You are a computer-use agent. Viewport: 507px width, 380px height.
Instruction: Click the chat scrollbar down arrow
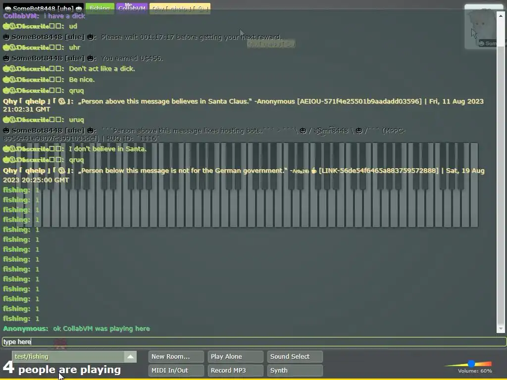pos(501,329)
